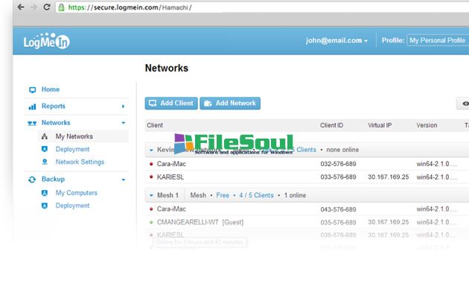Screen dimensions: 469x289
Task: Click the My Computers icon
Action: point(45,193)
